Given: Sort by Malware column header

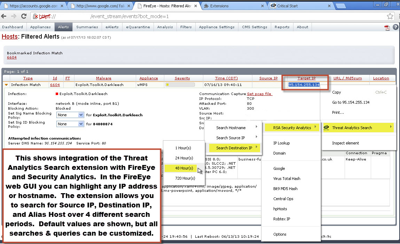Looking at the screenshot, I should point(104,78).
